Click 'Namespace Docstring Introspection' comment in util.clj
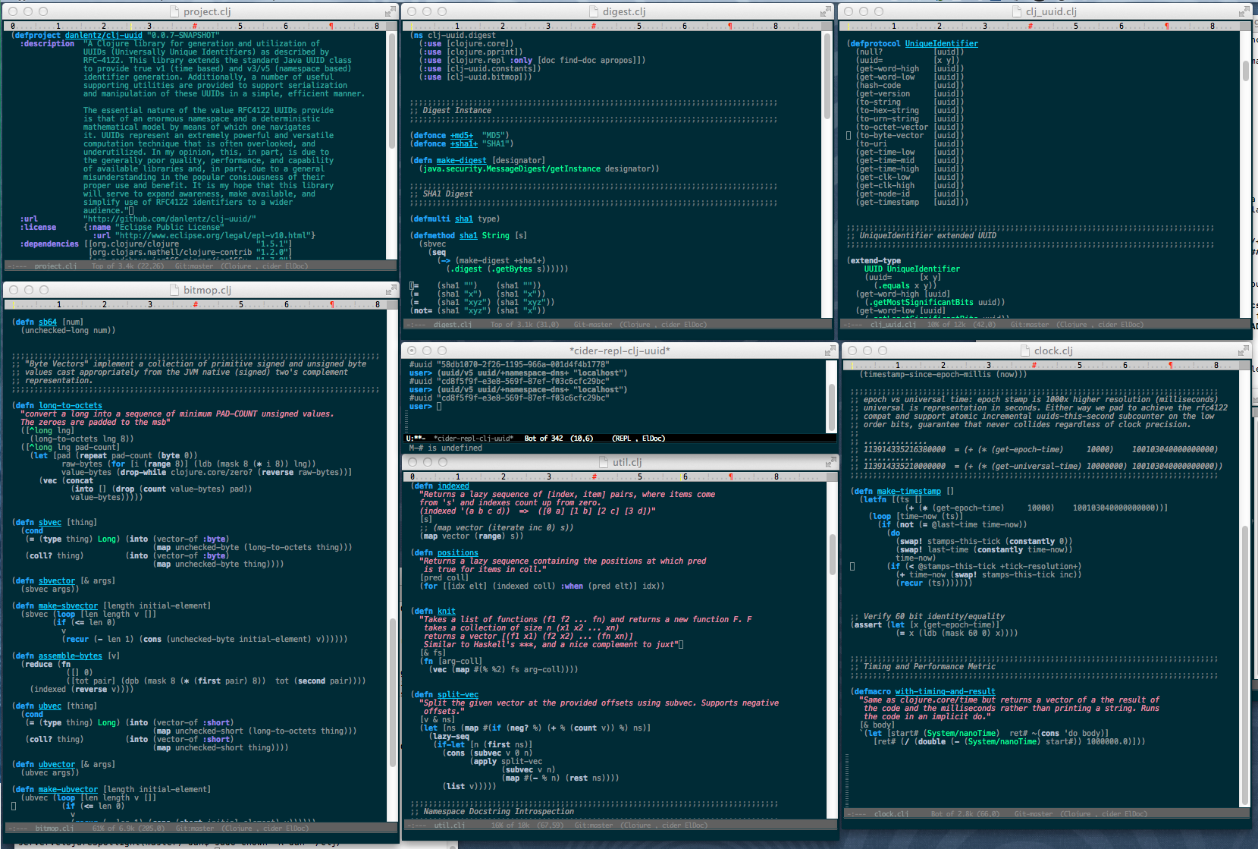Image resolution: width=1258 pixels, height=849 pixels. 498,812
